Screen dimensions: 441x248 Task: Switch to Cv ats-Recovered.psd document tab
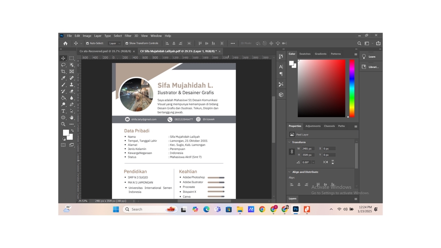[105, 51]
